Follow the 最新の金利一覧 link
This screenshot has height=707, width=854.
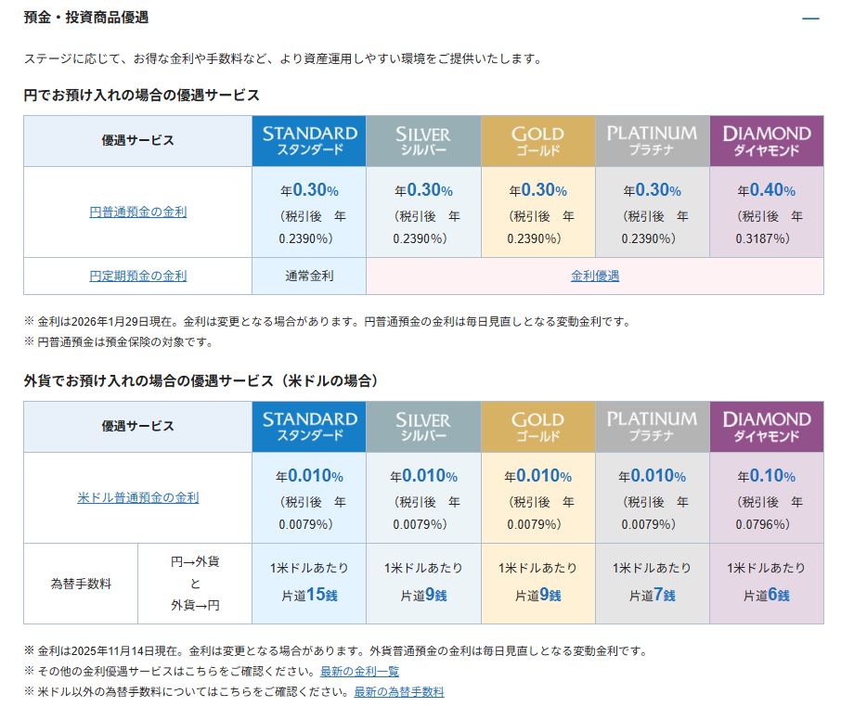coord(359,671)
